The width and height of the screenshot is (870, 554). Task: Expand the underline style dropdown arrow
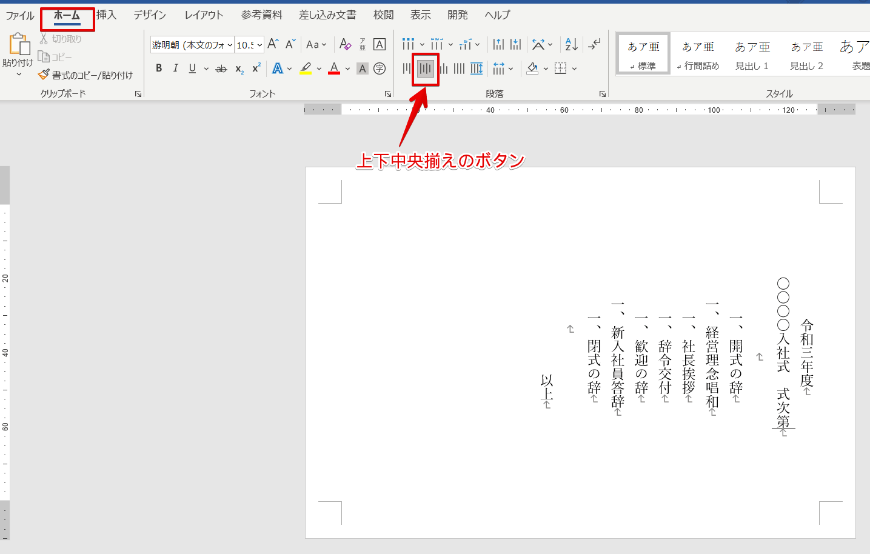(x=206, y=68)
